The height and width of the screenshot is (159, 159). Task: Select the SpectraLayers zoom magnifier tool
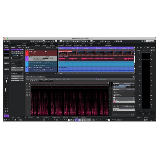29,92
